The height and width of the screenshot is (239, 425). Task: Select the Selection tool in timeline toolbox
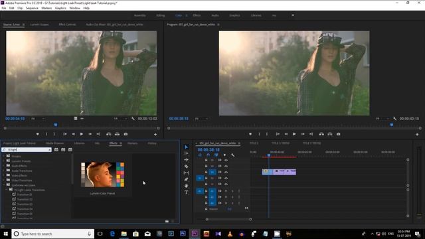coord(186,147)
